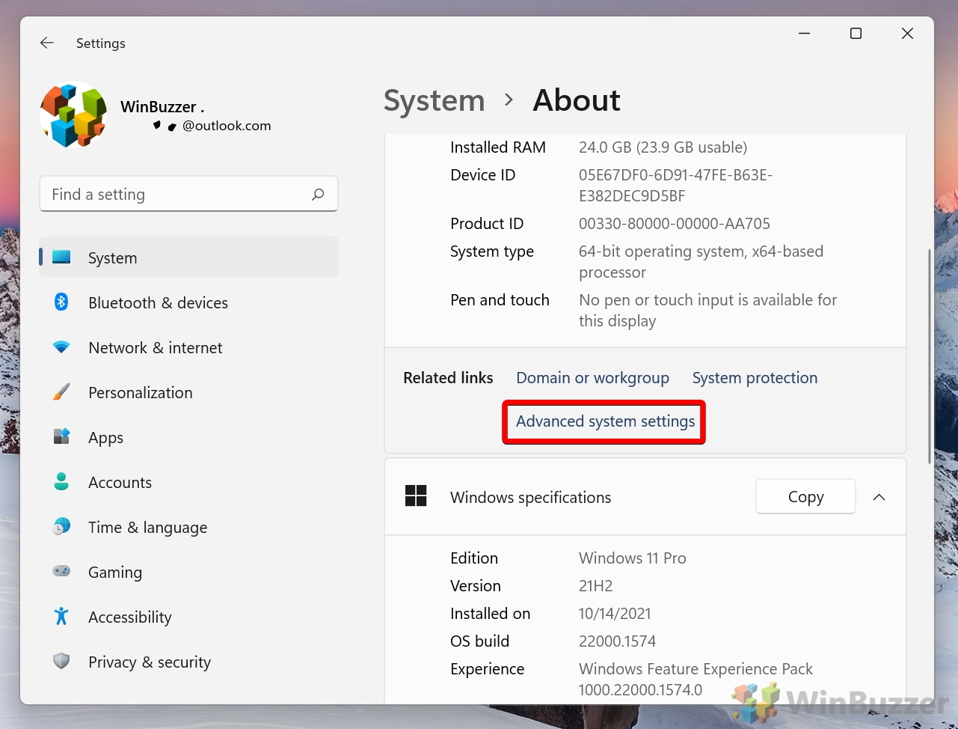The width and height of the screenshot is (958, 729).
Task: Collapse the Windows specifications section
Action: (879, 497)
